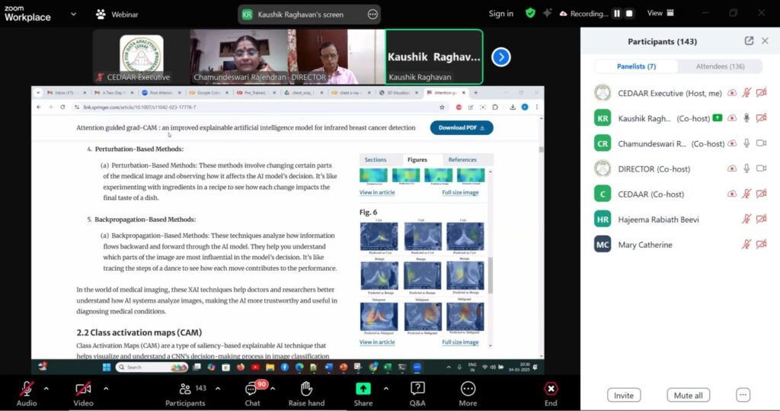The image size is (780, 411).
Task: Start camera using the Video button
Action: point(83,389)
